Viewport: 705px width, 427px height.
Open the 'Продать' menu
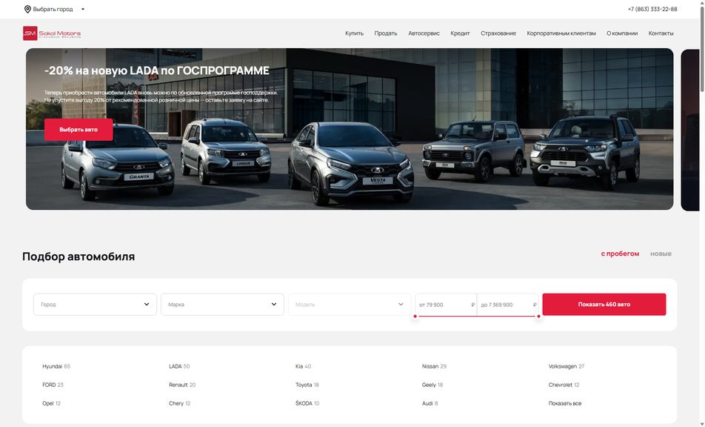click(386, 33)
